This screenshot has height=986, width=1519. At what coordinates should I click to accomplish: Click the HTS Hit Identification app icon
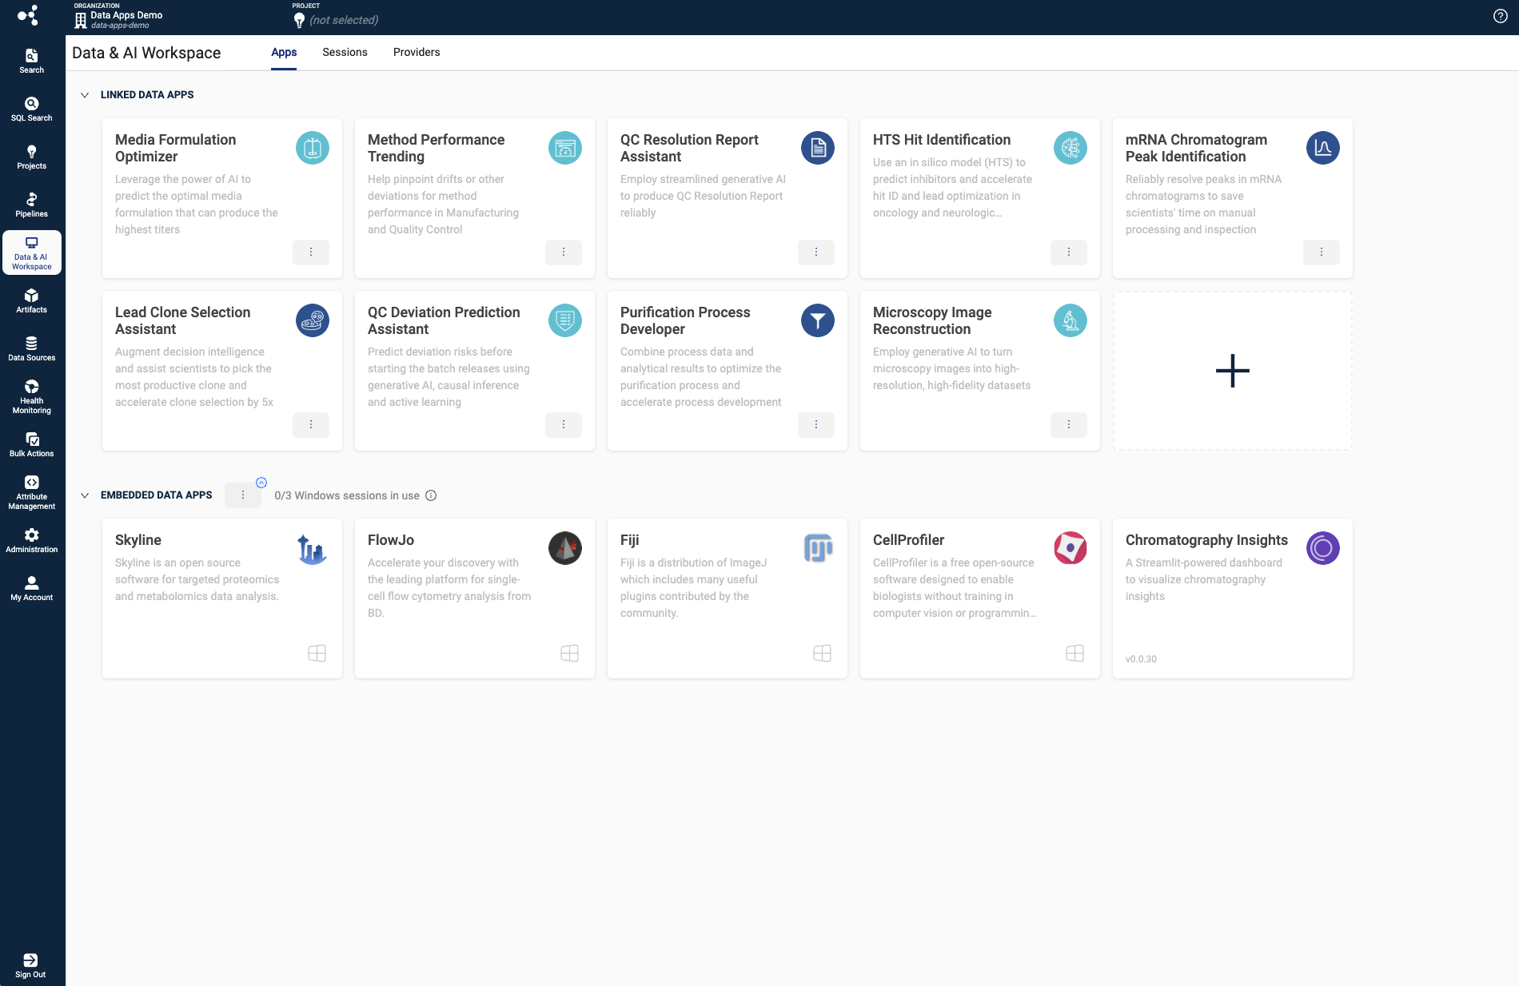coord(1070,148)
